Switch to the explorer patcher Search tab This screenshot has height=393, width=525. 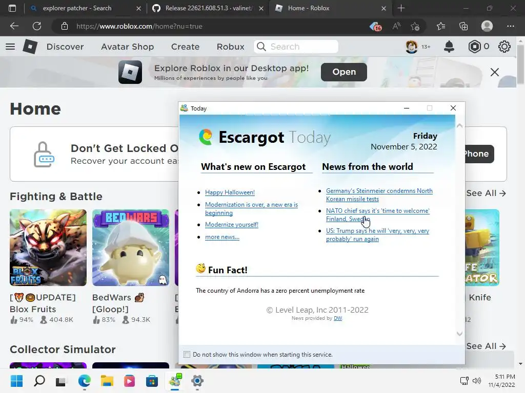click(77, 8)
